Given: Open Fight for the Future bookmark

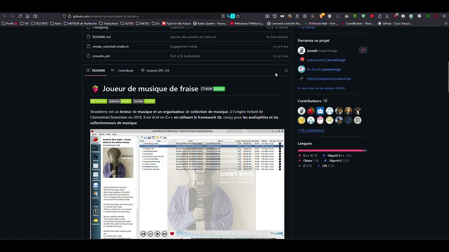Looking at the screenshot, I should click(x=176, y=23).
